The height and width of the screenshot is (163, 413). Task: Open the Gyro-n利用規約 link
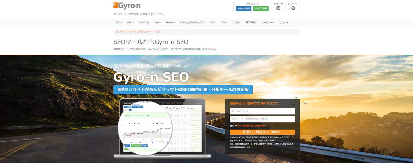click(x=243, y=126)
